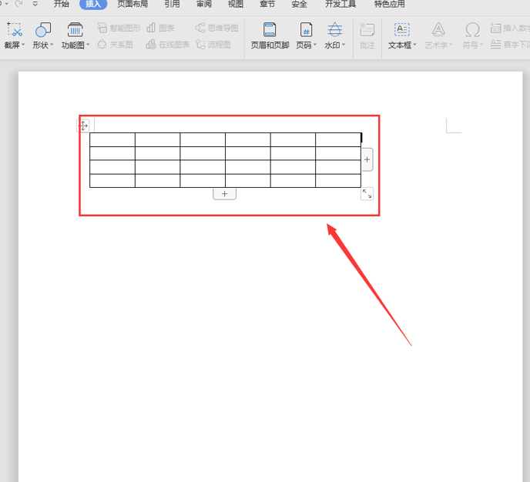The image size is (530, 482).
Task: Click the Comment (批注) icon
Action: [367, 30]
